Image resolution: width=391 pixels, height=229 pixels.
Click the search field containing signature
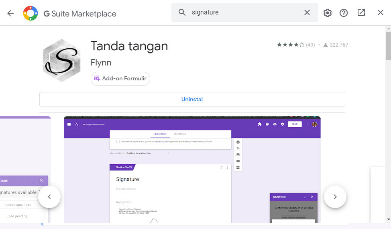244,12
